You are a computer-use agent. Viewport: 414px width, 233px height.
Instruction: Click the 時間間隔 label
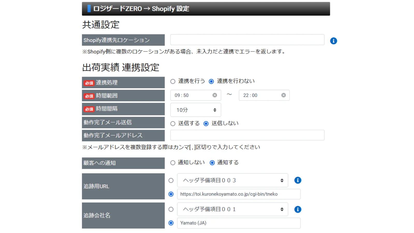(x=107, y=109)
